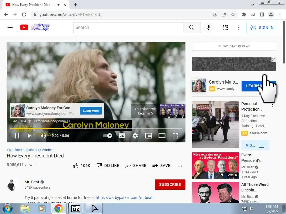
Task: Open the Mr. Beat channel name
Action: point(32,182)
